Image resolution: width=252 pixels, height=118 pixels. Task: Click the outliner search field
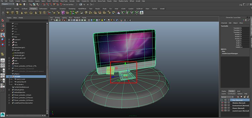coord(29,21)
